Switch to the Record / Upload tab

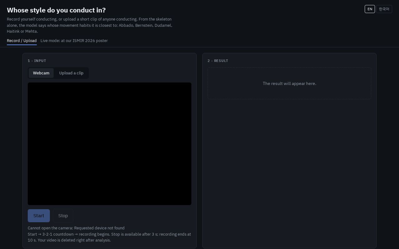click(22, 41)
